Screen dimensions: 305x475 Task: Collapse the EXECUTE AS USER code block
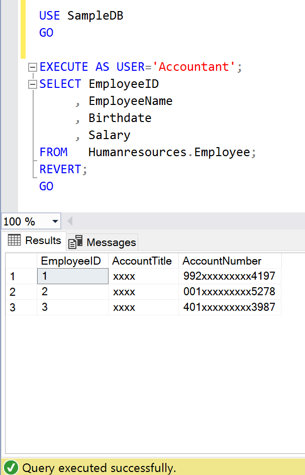pyautogui.click(x=33, y=67)
